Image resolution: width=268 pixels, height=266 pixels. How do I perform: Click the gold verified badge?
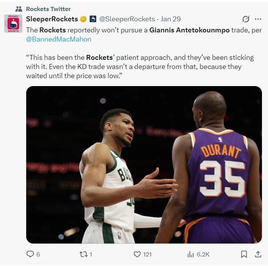(x=83, y=19)
